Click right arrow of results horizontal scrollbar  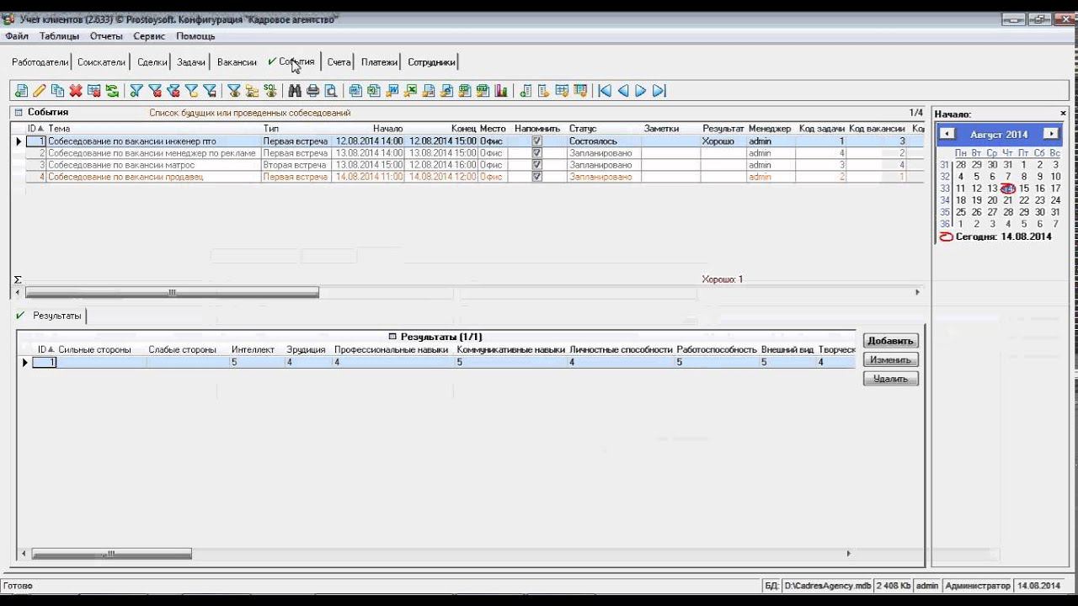coord(848,553)
